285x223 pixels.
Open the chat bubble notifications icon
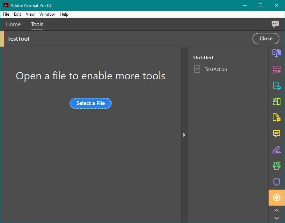(275, 24)
